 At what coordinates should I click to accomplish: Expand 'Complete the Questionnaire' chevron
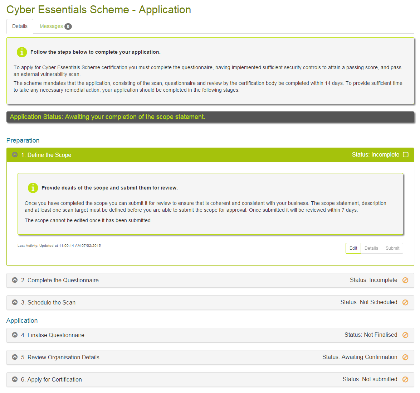click(15, 280)
